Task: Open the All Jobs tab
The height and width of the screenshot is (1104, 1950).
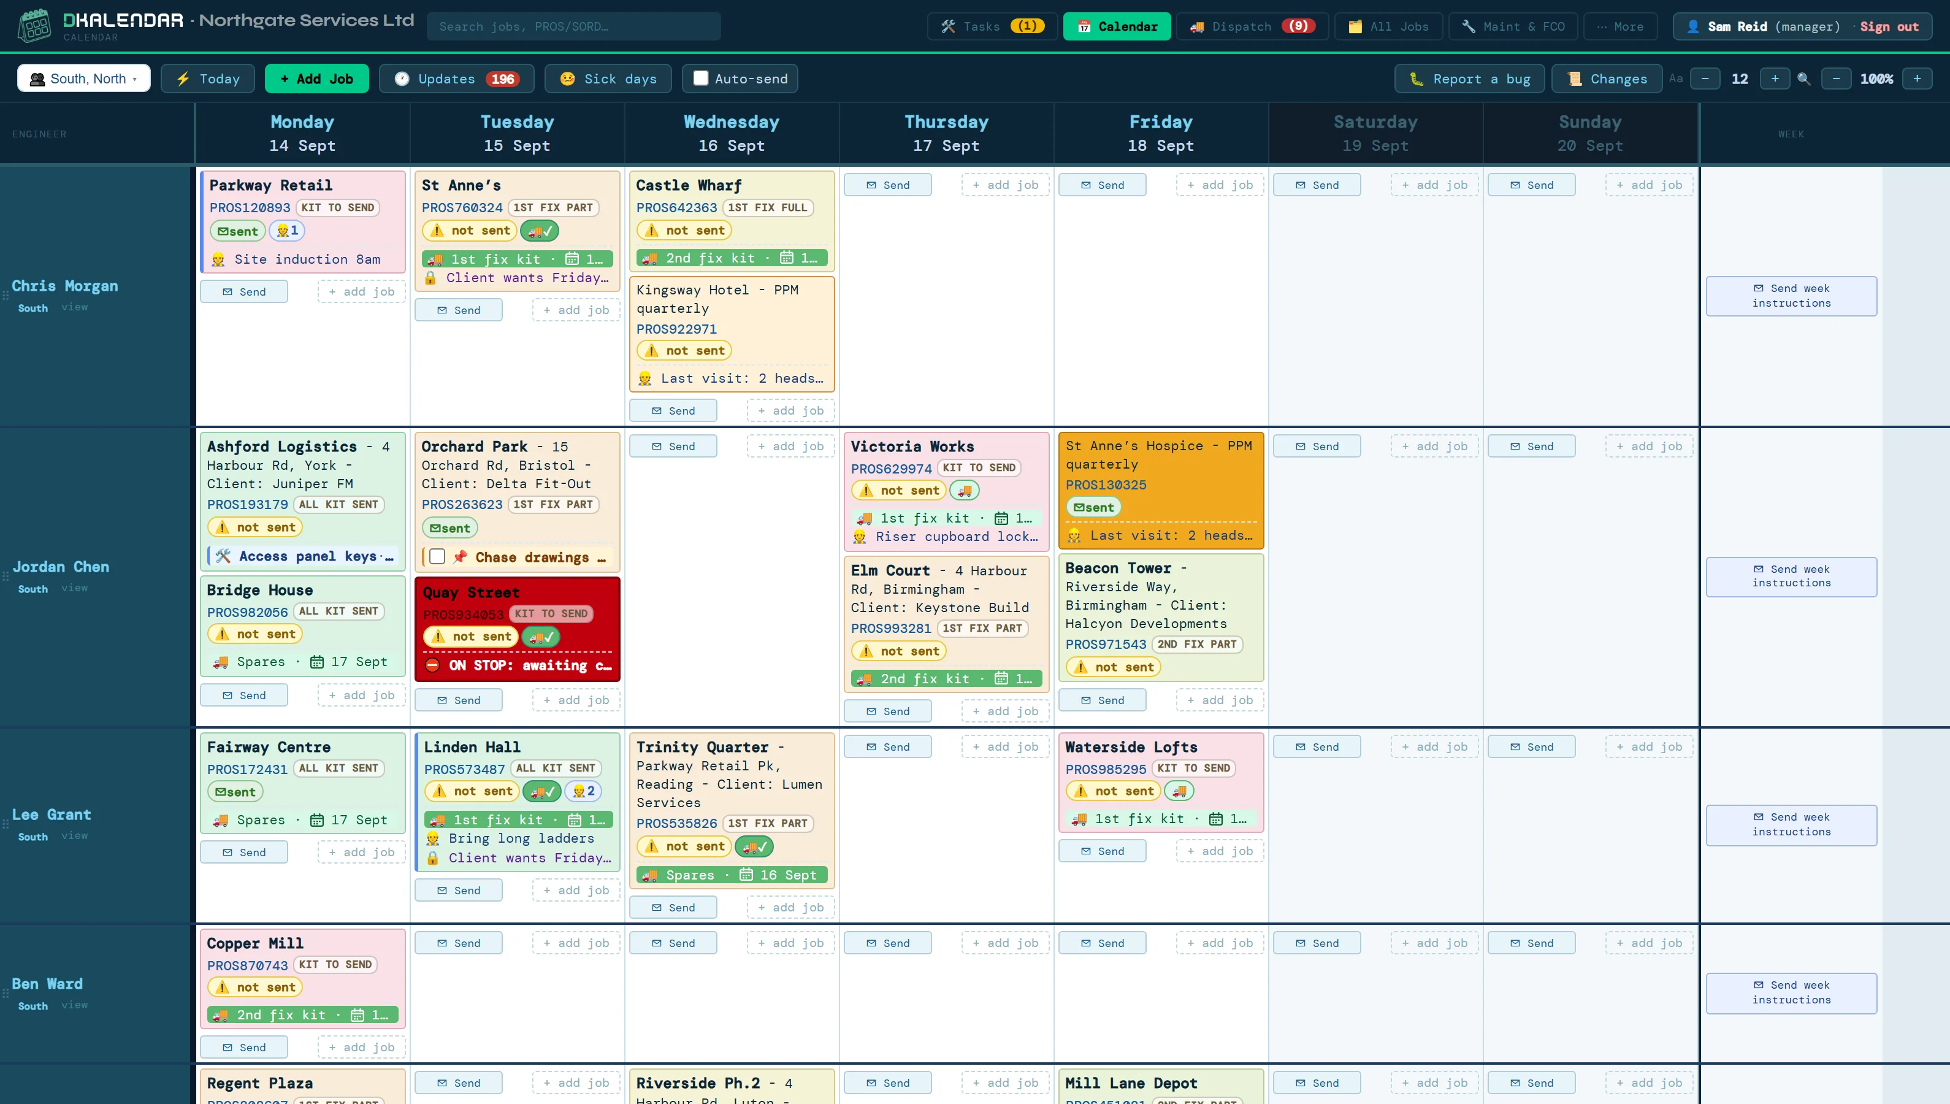Action: (1388, 26)
